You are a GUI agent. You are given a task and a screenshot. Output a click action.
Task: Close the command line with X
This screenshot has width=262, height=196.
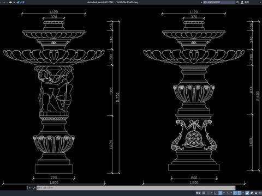(29, 188)
